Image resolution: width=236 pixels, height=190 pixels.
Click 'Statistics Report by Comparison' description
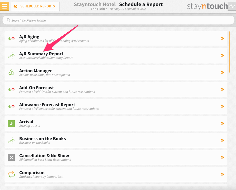41,177
